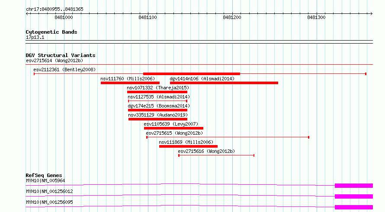Select nsv1127535 (Alsmadi2014) variant label
This screenshot has width=385, height=212.
(x=159, y=97)
